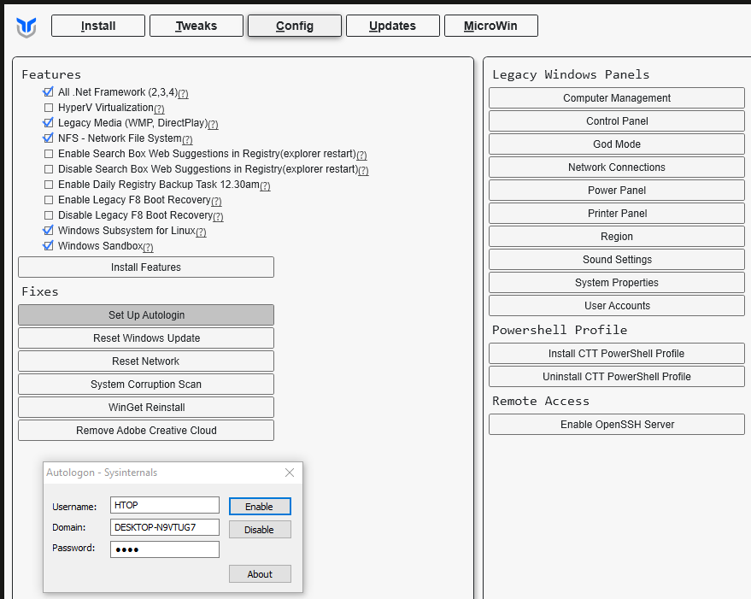Open the Updates tab
Image resolution: width=751 pixels, height=599 pixels.
393,26
